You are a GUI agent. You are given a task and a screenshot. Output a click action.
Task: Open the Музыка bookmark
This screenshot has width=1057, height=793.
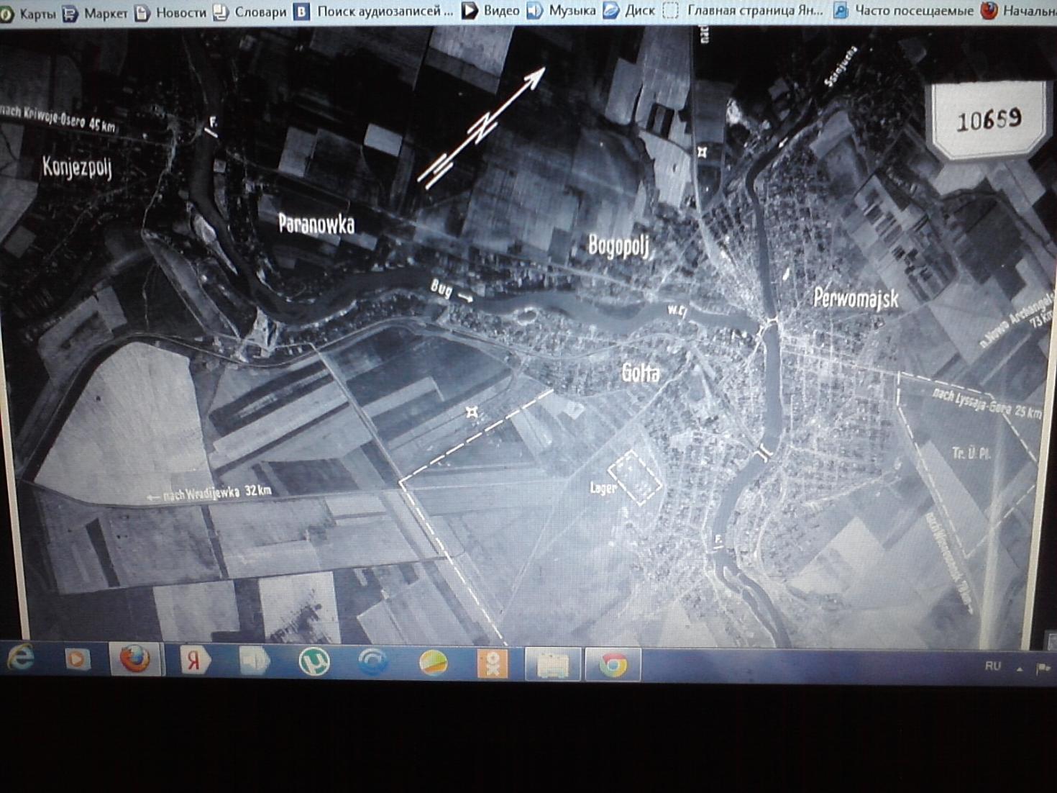tap(562, 11)
